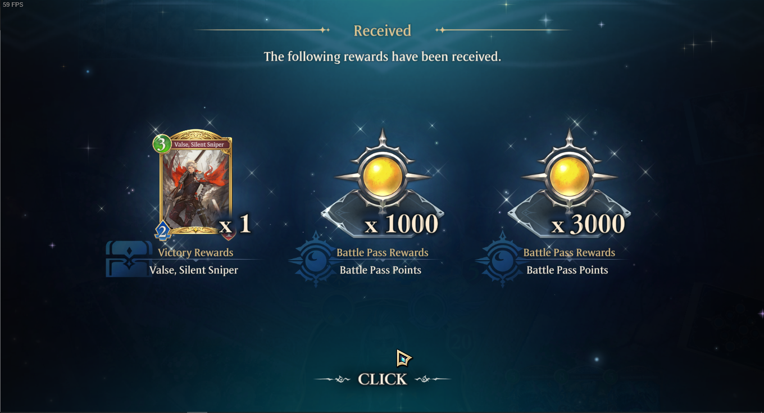This screenshot has height=413, width=764.
Task: Click the x 1 card quantity text
Action: (235, 224)
